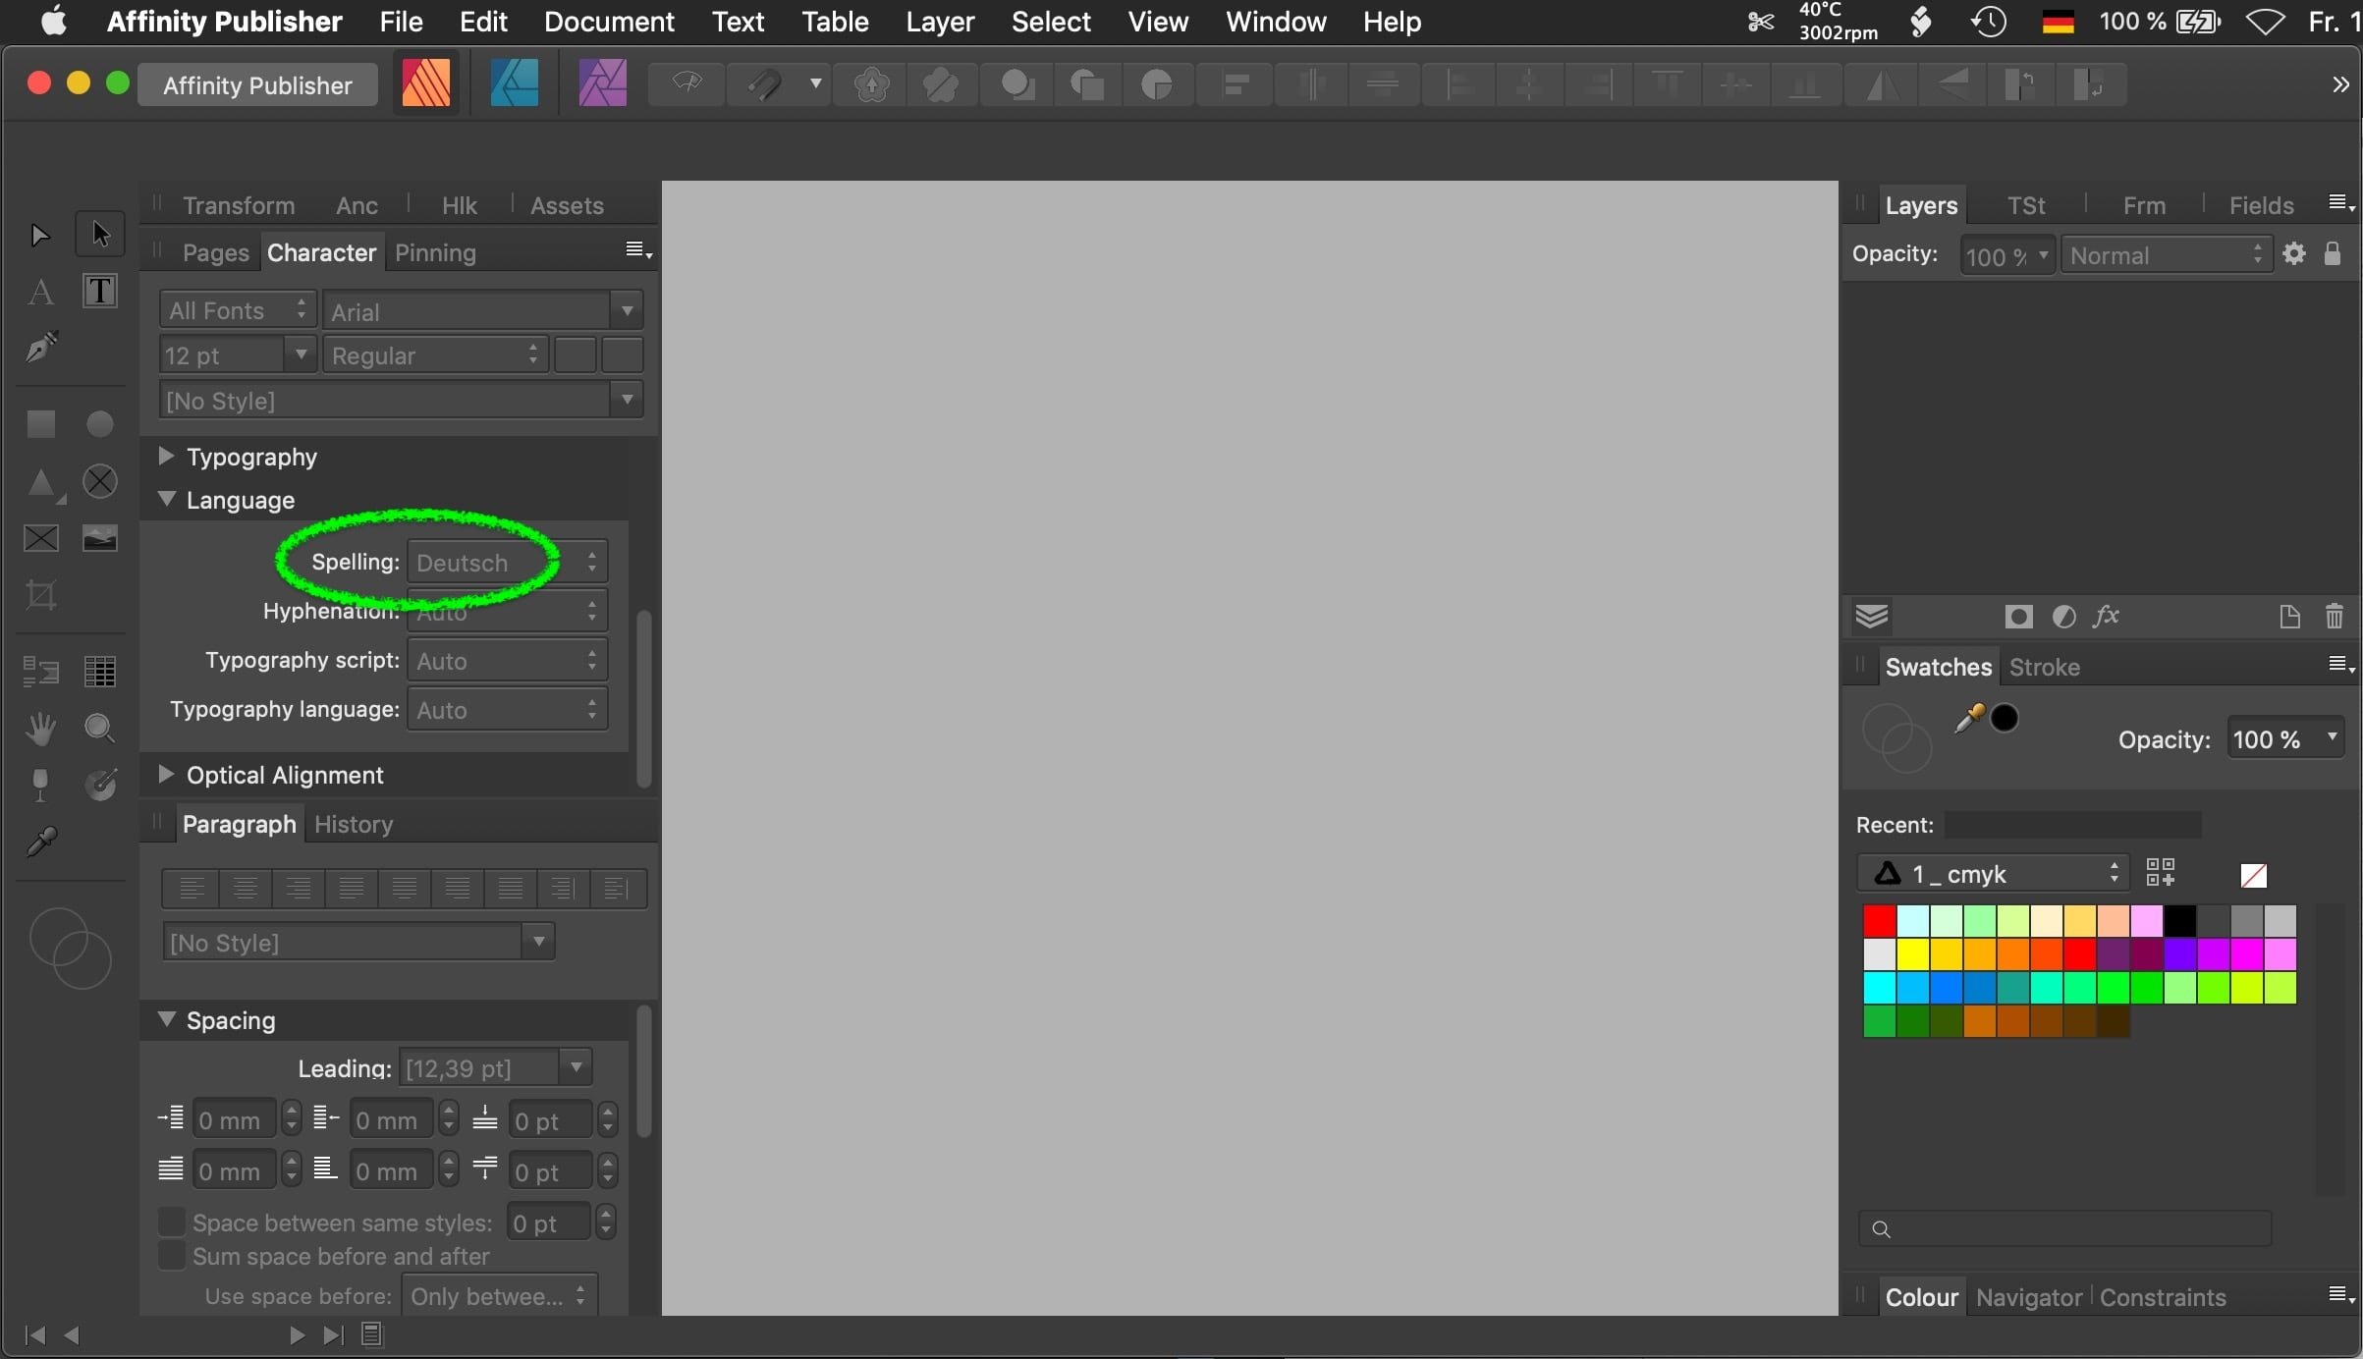This screenshot has height=1359, width=2363.
Task: Select the Pen tool
Action: click(x=40, y=347)
